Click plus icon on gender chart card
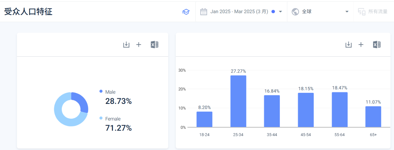Image resolution: width=394 pixels, height=150 pixels. [x=139, y=45]
